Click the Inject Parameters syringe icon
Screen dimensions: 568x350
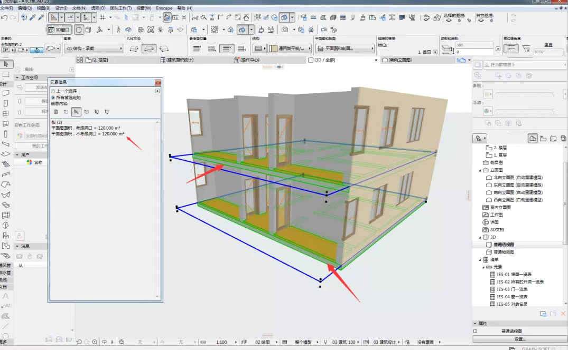41,17
